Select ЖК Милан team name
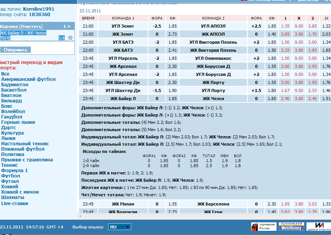Viewport: 331px width, 235px height. pyautogui.click(x=123, y=204)
